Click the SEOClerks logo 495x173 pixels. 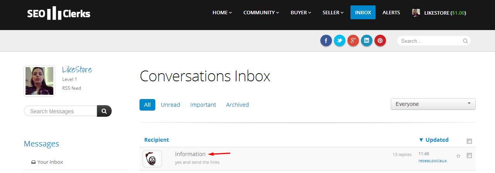pos(59,13)
